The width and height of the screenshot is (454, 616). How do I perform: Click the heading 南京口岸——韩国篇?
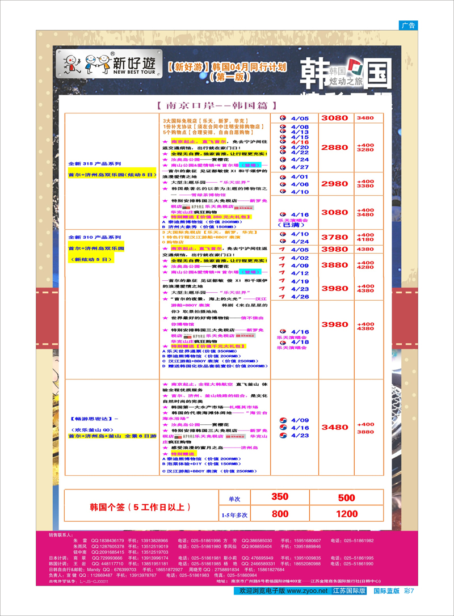pyautogui.click(x=217, y=106)
